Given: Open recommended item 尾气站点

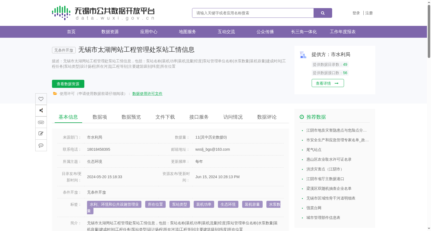Looking at the screenshot, I should 314,150.
